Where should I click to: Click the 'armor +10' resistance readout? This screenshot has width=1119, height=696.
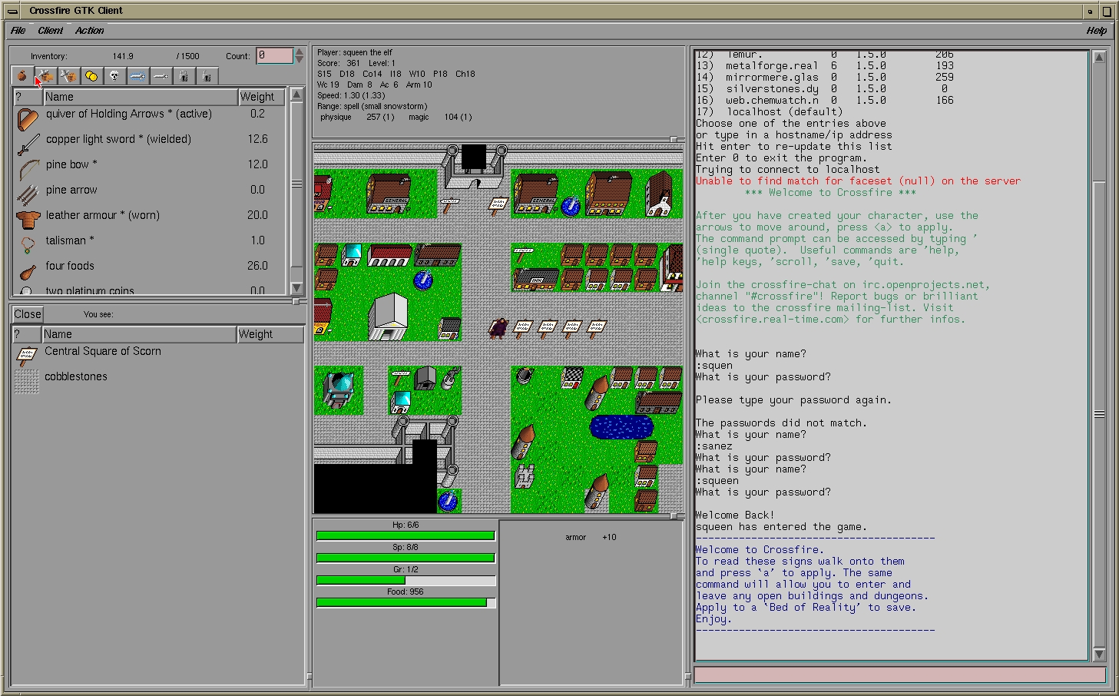(591, 537)
